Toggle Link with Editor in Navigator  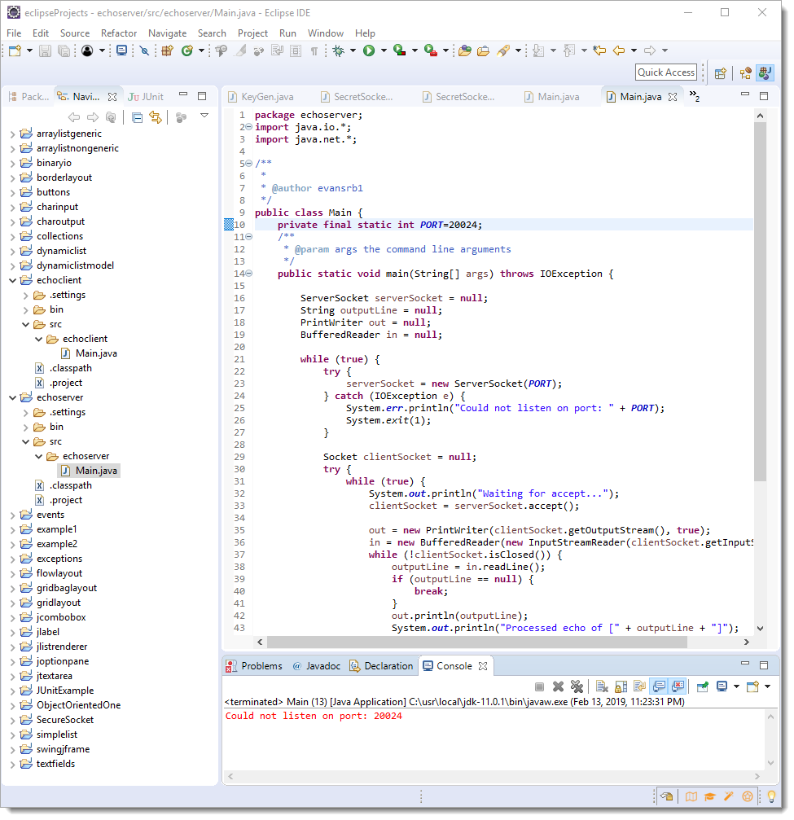[156, 117]
